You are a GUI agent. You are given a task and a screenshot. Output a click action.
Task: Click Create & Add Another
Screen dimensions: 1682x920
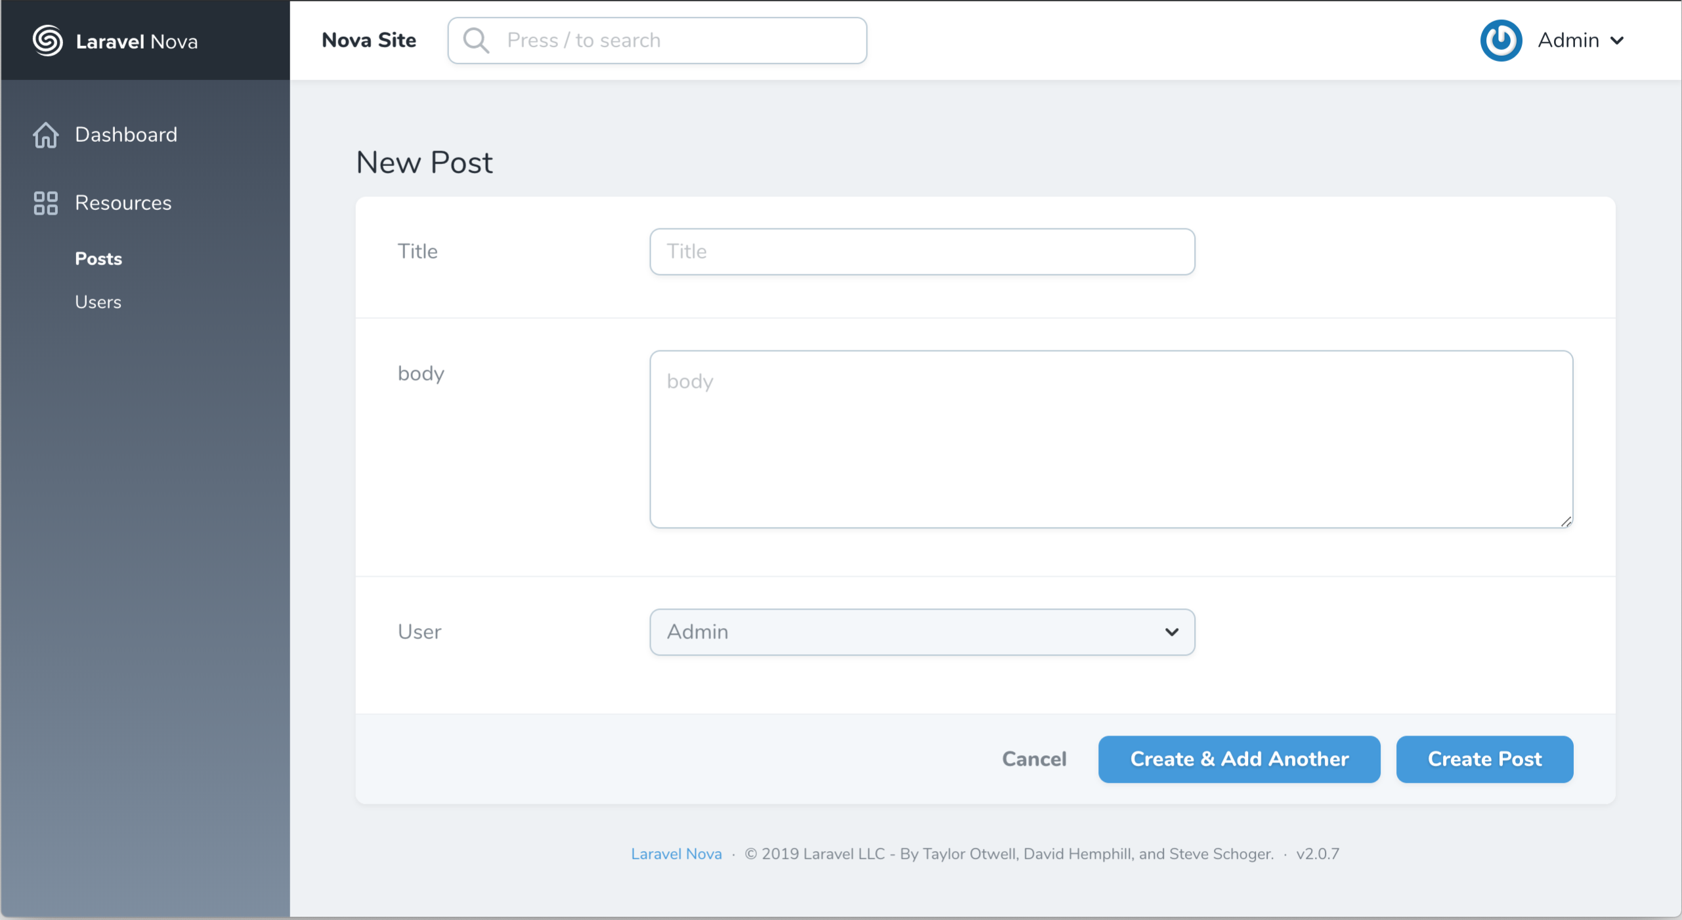[1239, 759]
